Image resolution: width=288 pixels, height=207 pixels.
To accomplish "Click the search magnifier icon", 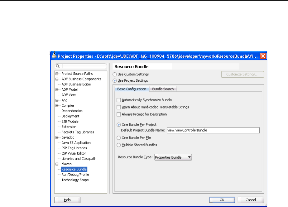I will point(58,66).
